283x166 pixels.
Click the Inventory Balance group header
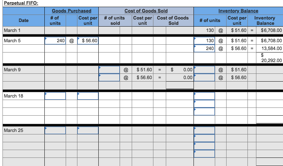pyautogui.click(x=238, y=11)
